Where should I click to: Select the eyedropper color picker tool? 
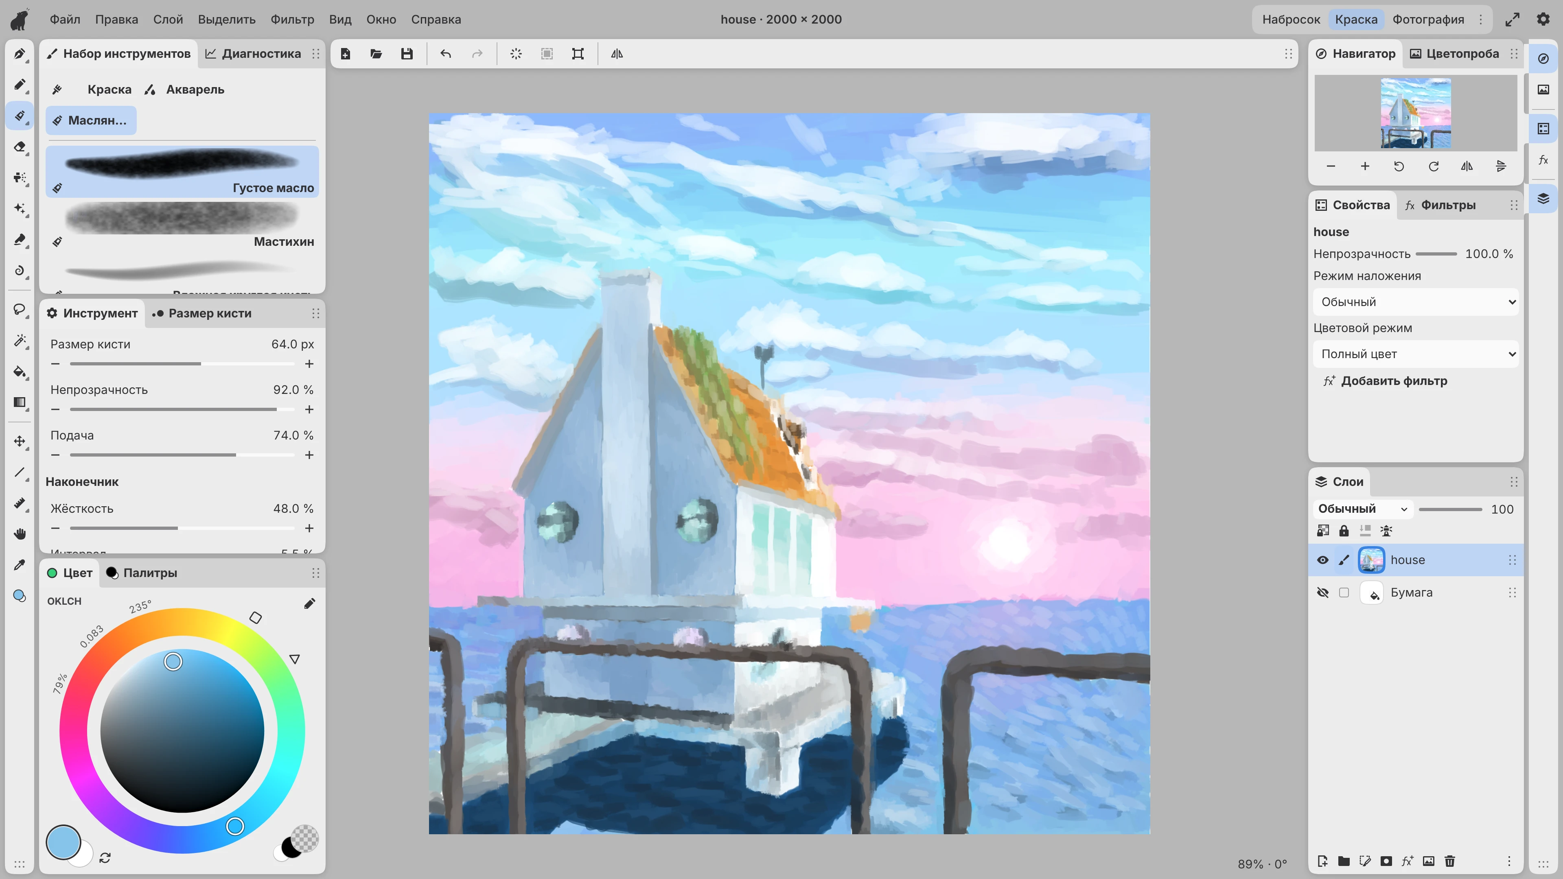[x=20, y=565]
